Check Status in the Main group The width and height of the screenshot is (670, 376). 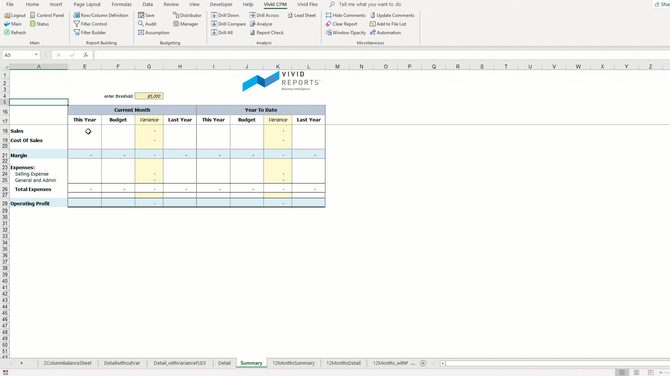click(40, 24)
